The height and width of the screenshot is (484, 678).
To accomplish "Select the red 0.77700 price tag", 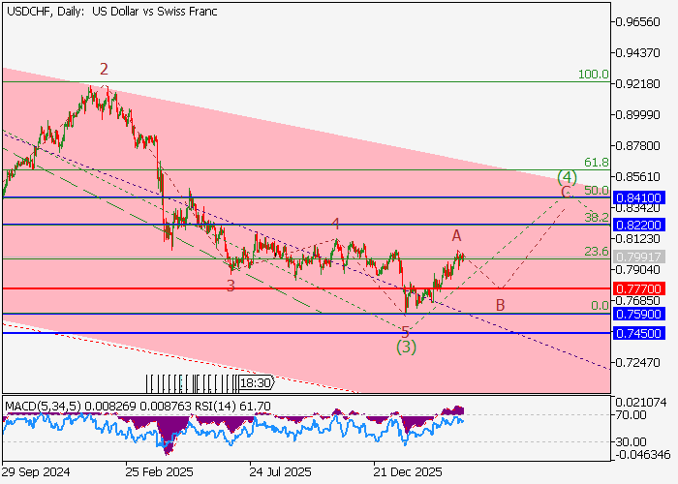I will click(x=643, y=288).
